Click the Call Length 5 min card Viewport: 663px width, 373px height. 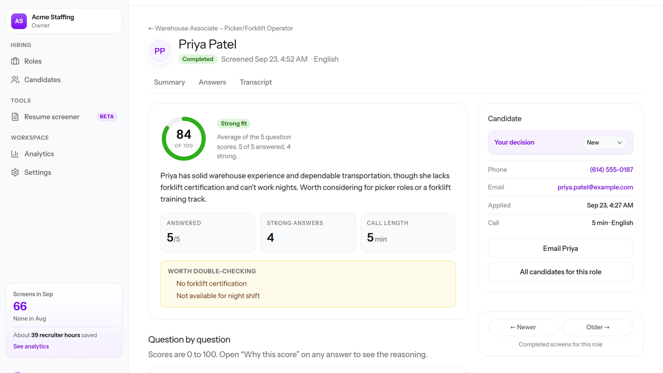[408, 233]
